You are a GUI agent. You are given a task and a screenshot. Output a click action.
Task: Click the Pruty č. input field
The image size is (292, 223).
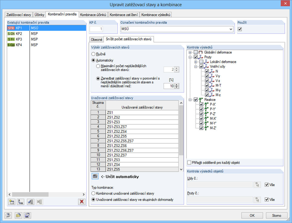[220, 200]
